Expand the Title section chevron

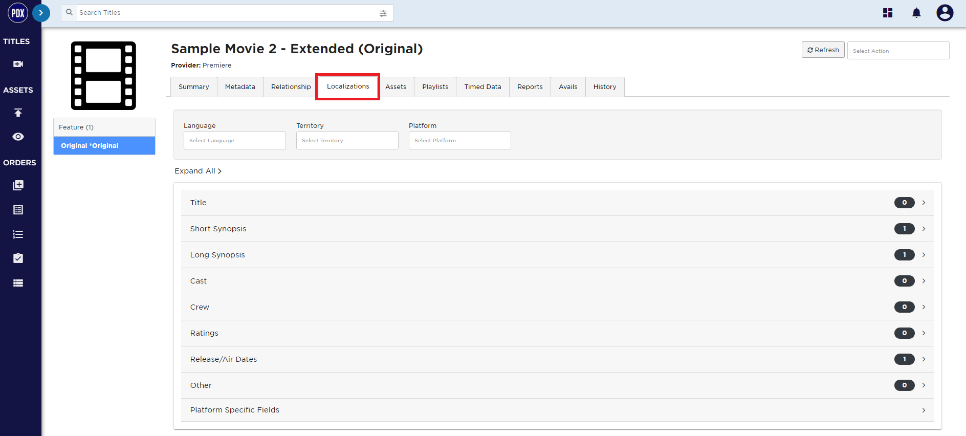coord(924,203)
